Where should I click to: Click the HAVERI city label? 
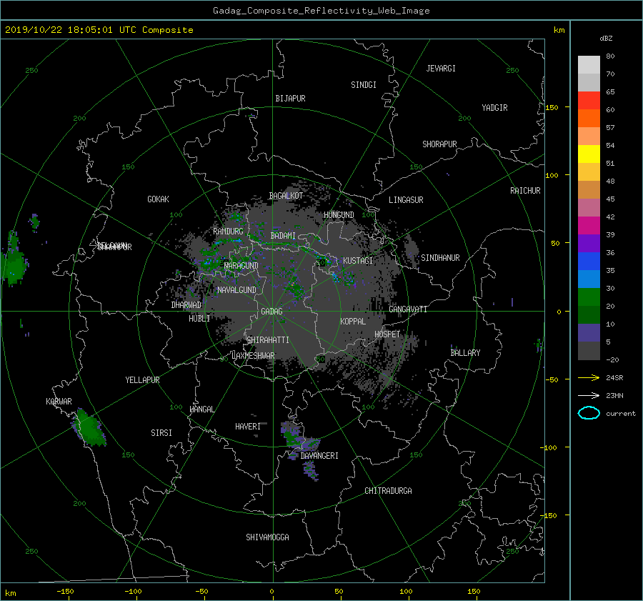tap(248, 427)
